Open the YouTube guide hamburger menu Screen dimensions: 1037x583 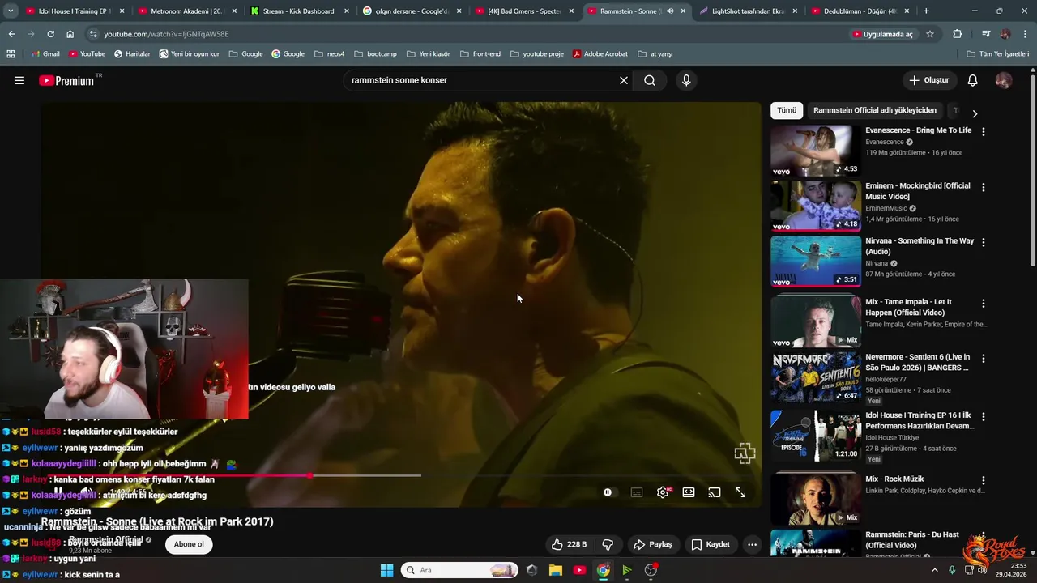coord(19,80)
